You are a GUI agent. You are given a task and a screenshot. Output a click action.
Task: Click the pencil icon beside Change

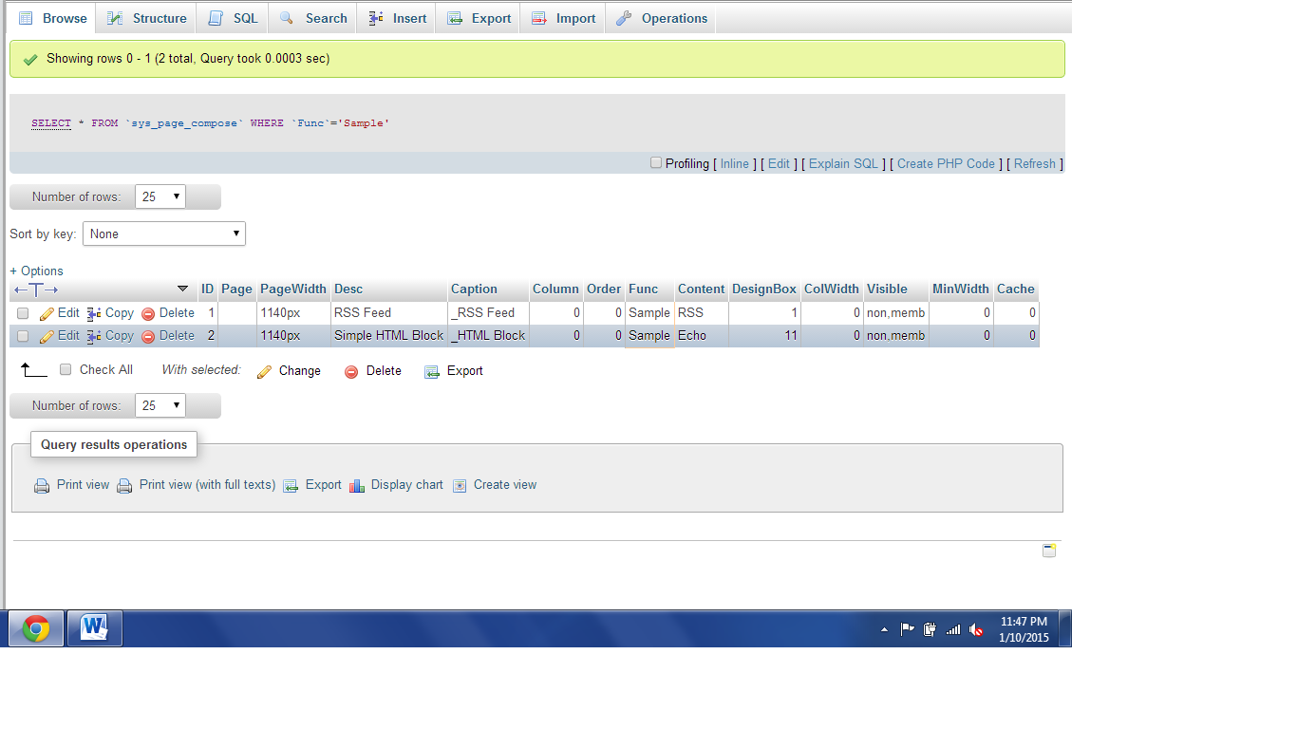pyautogui.click(x=265, y=371)
